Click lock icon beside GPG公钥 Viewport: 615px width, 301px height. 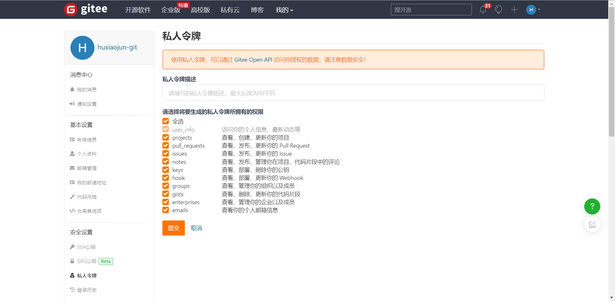72,261
